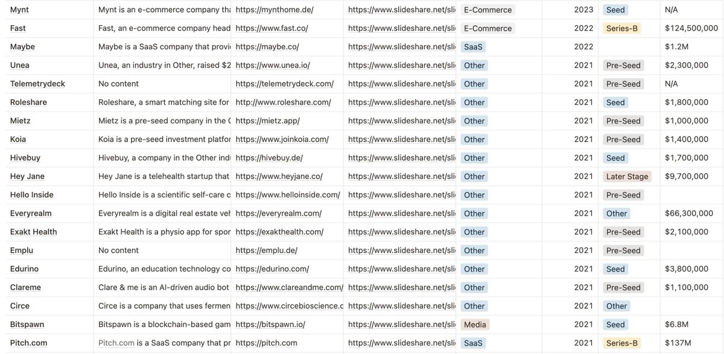This screenshot has height=354, width=724.
Task: Visit https://www.fast.co/ link
Action: (x=272, y=28)
